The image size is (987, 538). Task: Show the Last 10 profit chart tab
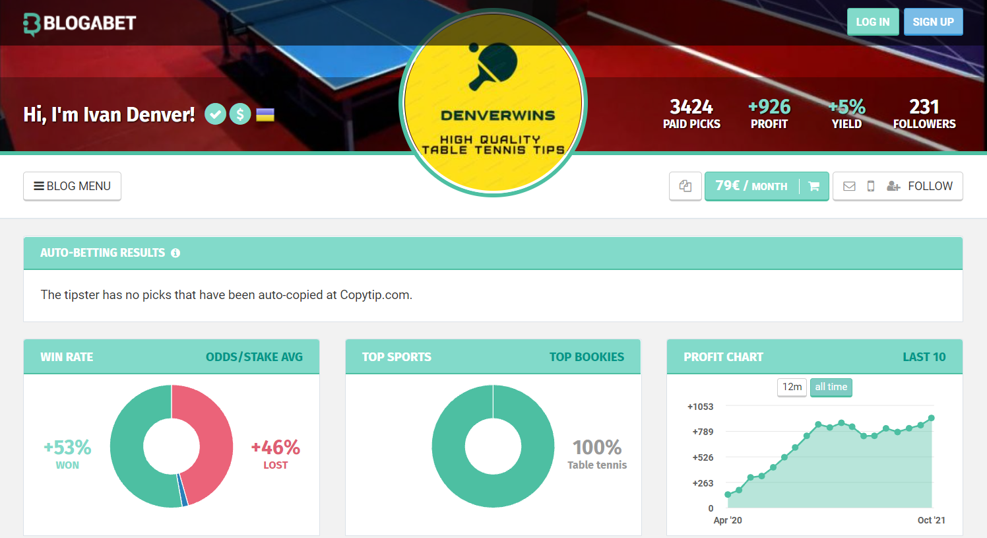click(x=924, y=357)
